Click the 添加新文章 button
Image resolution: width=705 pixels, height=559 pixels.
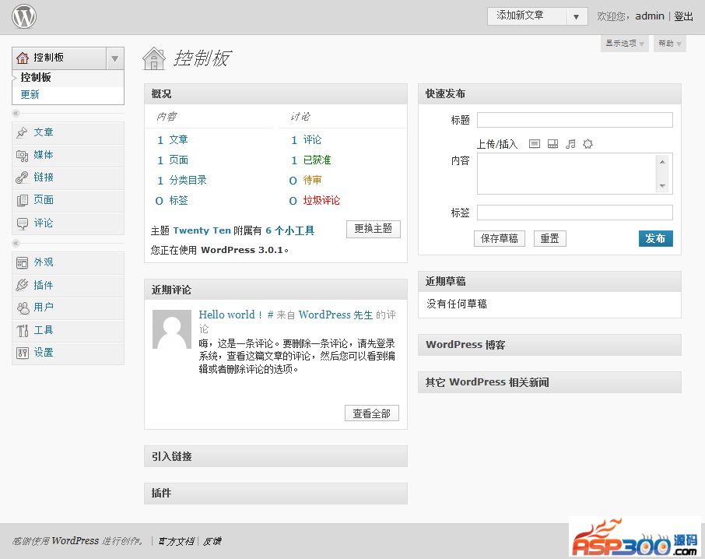(x=527, y=16)
